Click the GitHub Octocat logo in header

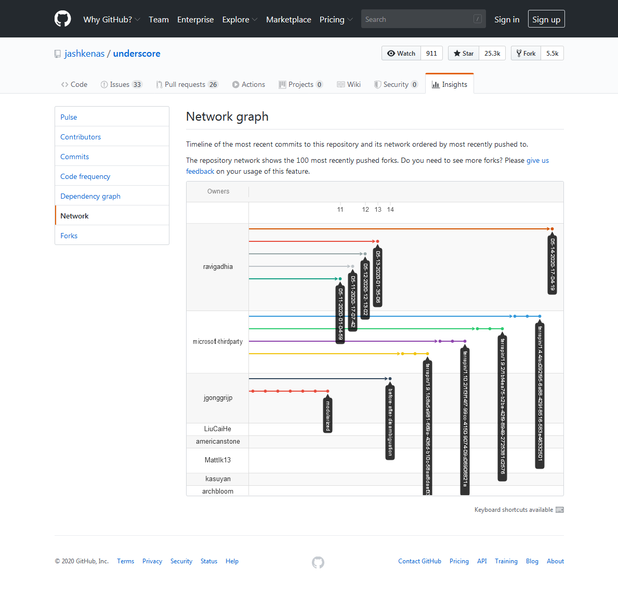pyautogui.click(x=63, y=19)
